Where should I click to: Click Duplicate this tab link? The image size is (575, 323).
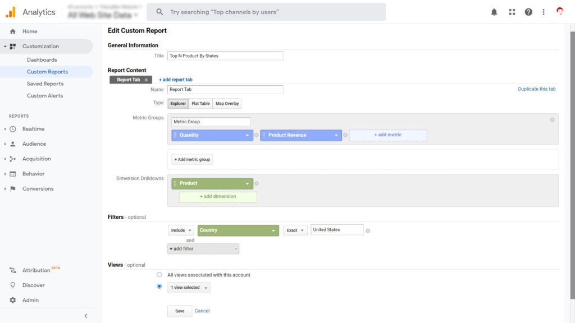tap(536, 89)
